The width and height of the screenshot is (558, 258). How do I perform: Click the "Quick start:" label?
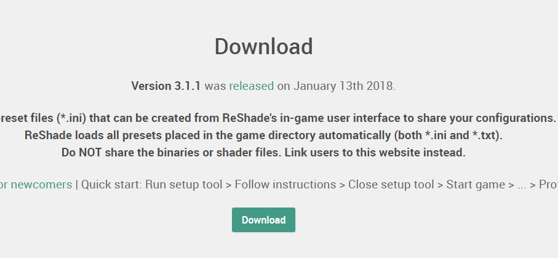(111, 184)
